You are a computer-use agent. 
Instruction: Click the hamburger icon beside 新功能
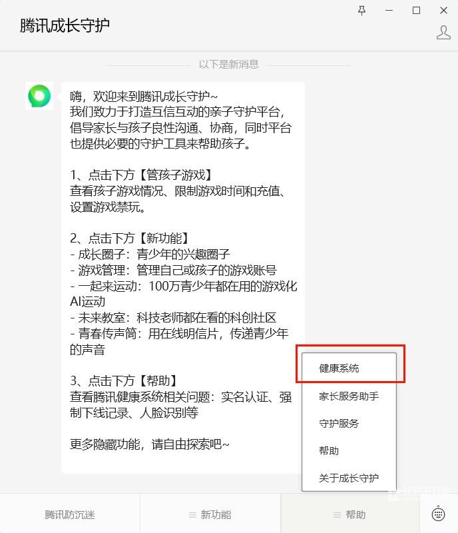192,515
